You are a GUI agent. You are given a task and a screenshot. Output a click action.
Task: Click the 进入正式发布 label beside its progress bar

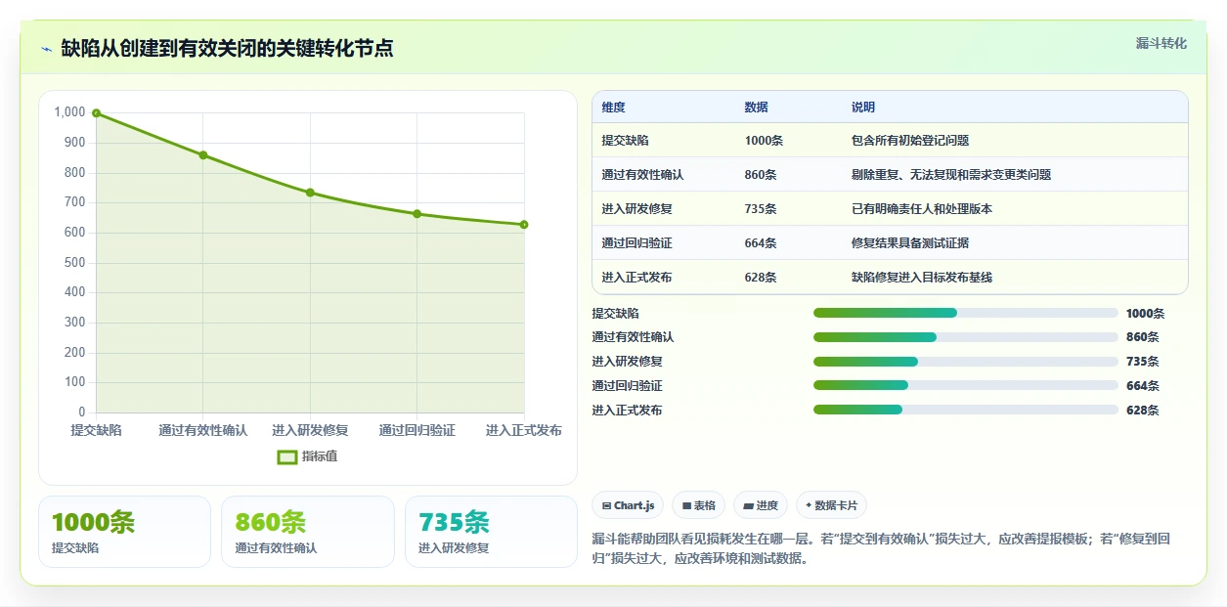[x=627, y=411]
